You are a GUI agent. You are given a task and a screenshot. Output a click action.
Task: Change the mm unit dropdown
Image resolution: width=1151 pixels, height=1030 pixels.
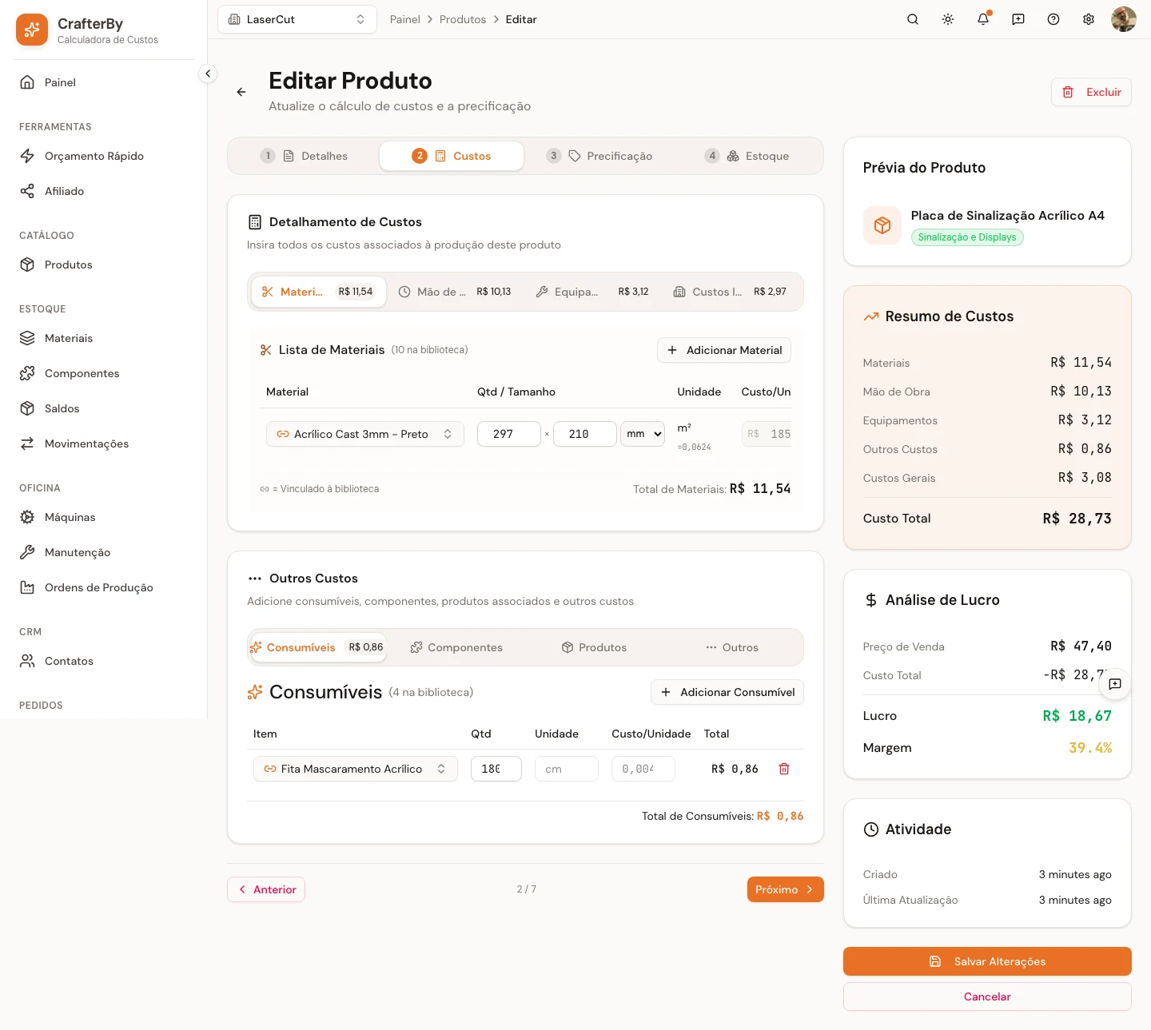[x=643, y=434]
